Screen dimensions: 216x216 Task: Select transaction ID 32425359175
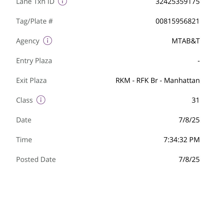pyautogui.click(x=177, y=2)
